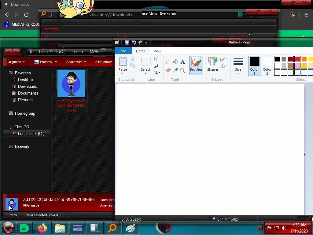This screenshot has width=313, height=235.
Task: Click the alien Start button
Action: pyautogui.click(x=8, y=228)
